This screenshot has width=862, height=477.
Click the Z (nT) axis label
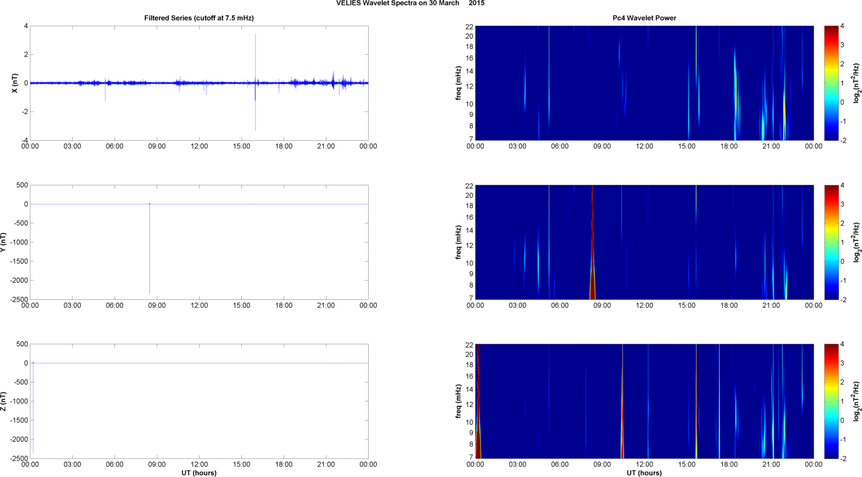pos(4,401)
